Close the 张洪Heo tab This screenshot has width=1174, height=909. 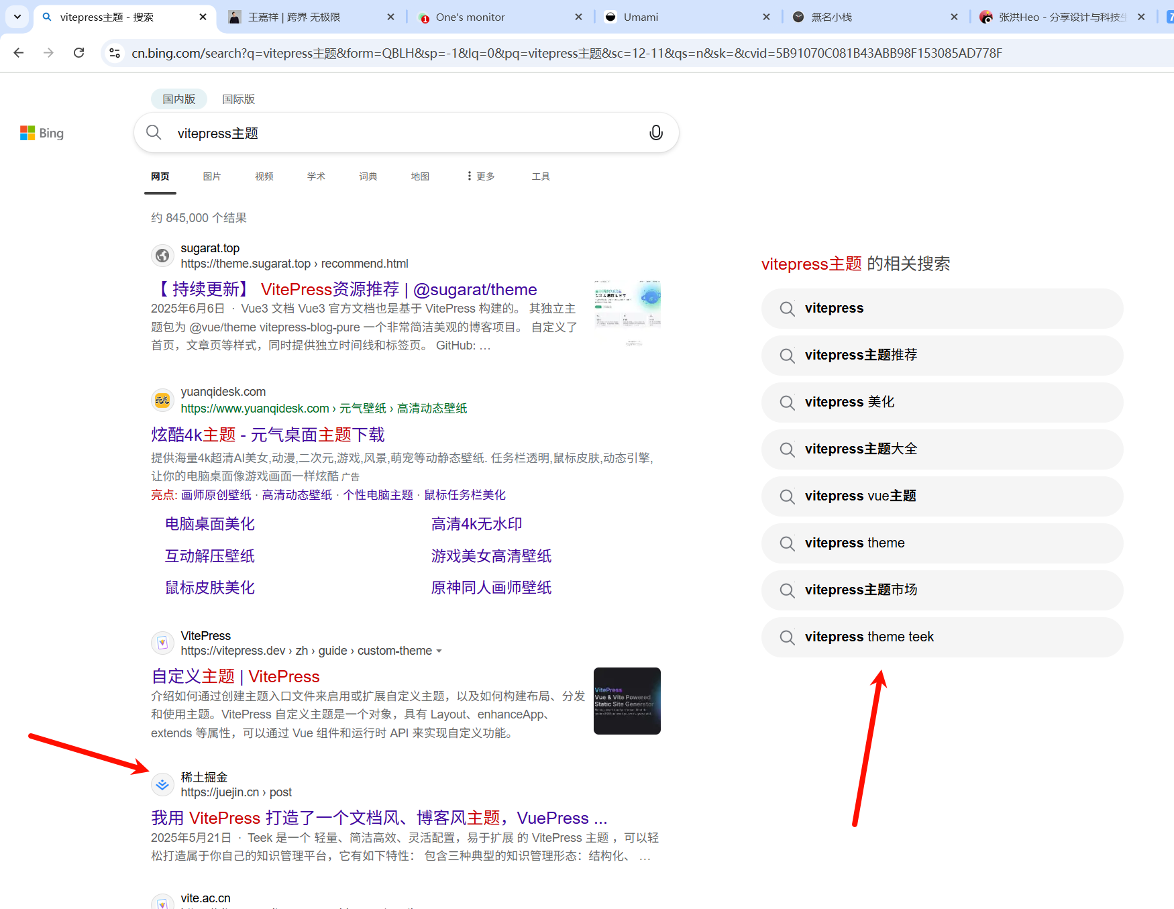[1141, 17]
